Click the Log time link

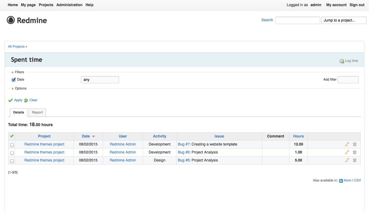[351, 61]
